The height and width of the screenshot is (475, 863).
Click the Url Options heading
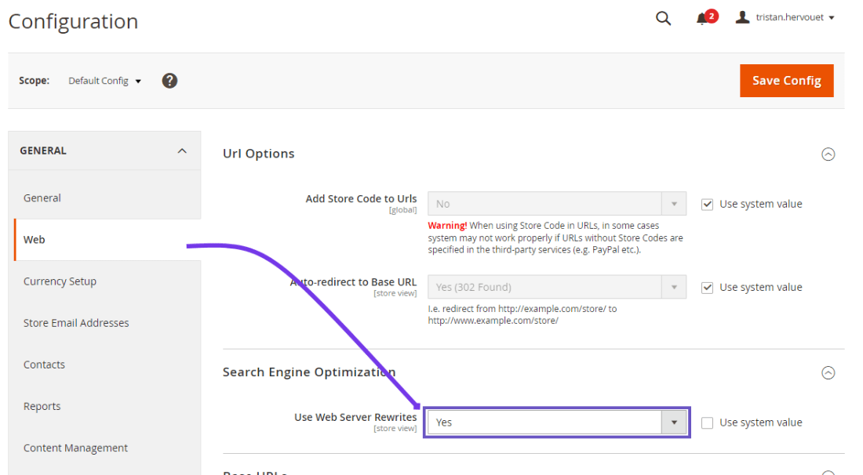point(259,154)
